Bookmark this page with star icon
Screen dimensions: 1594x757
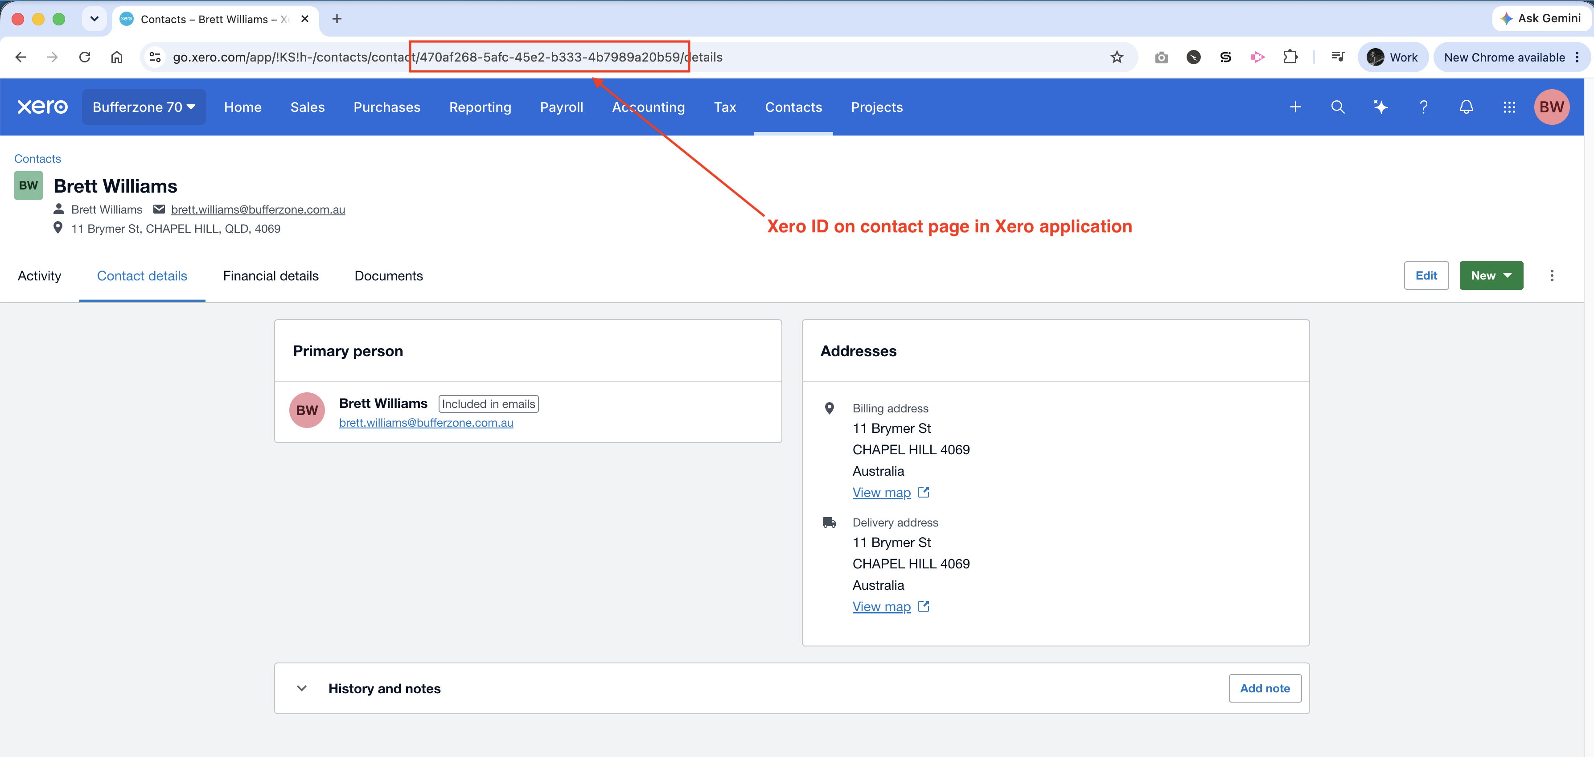1117,57
